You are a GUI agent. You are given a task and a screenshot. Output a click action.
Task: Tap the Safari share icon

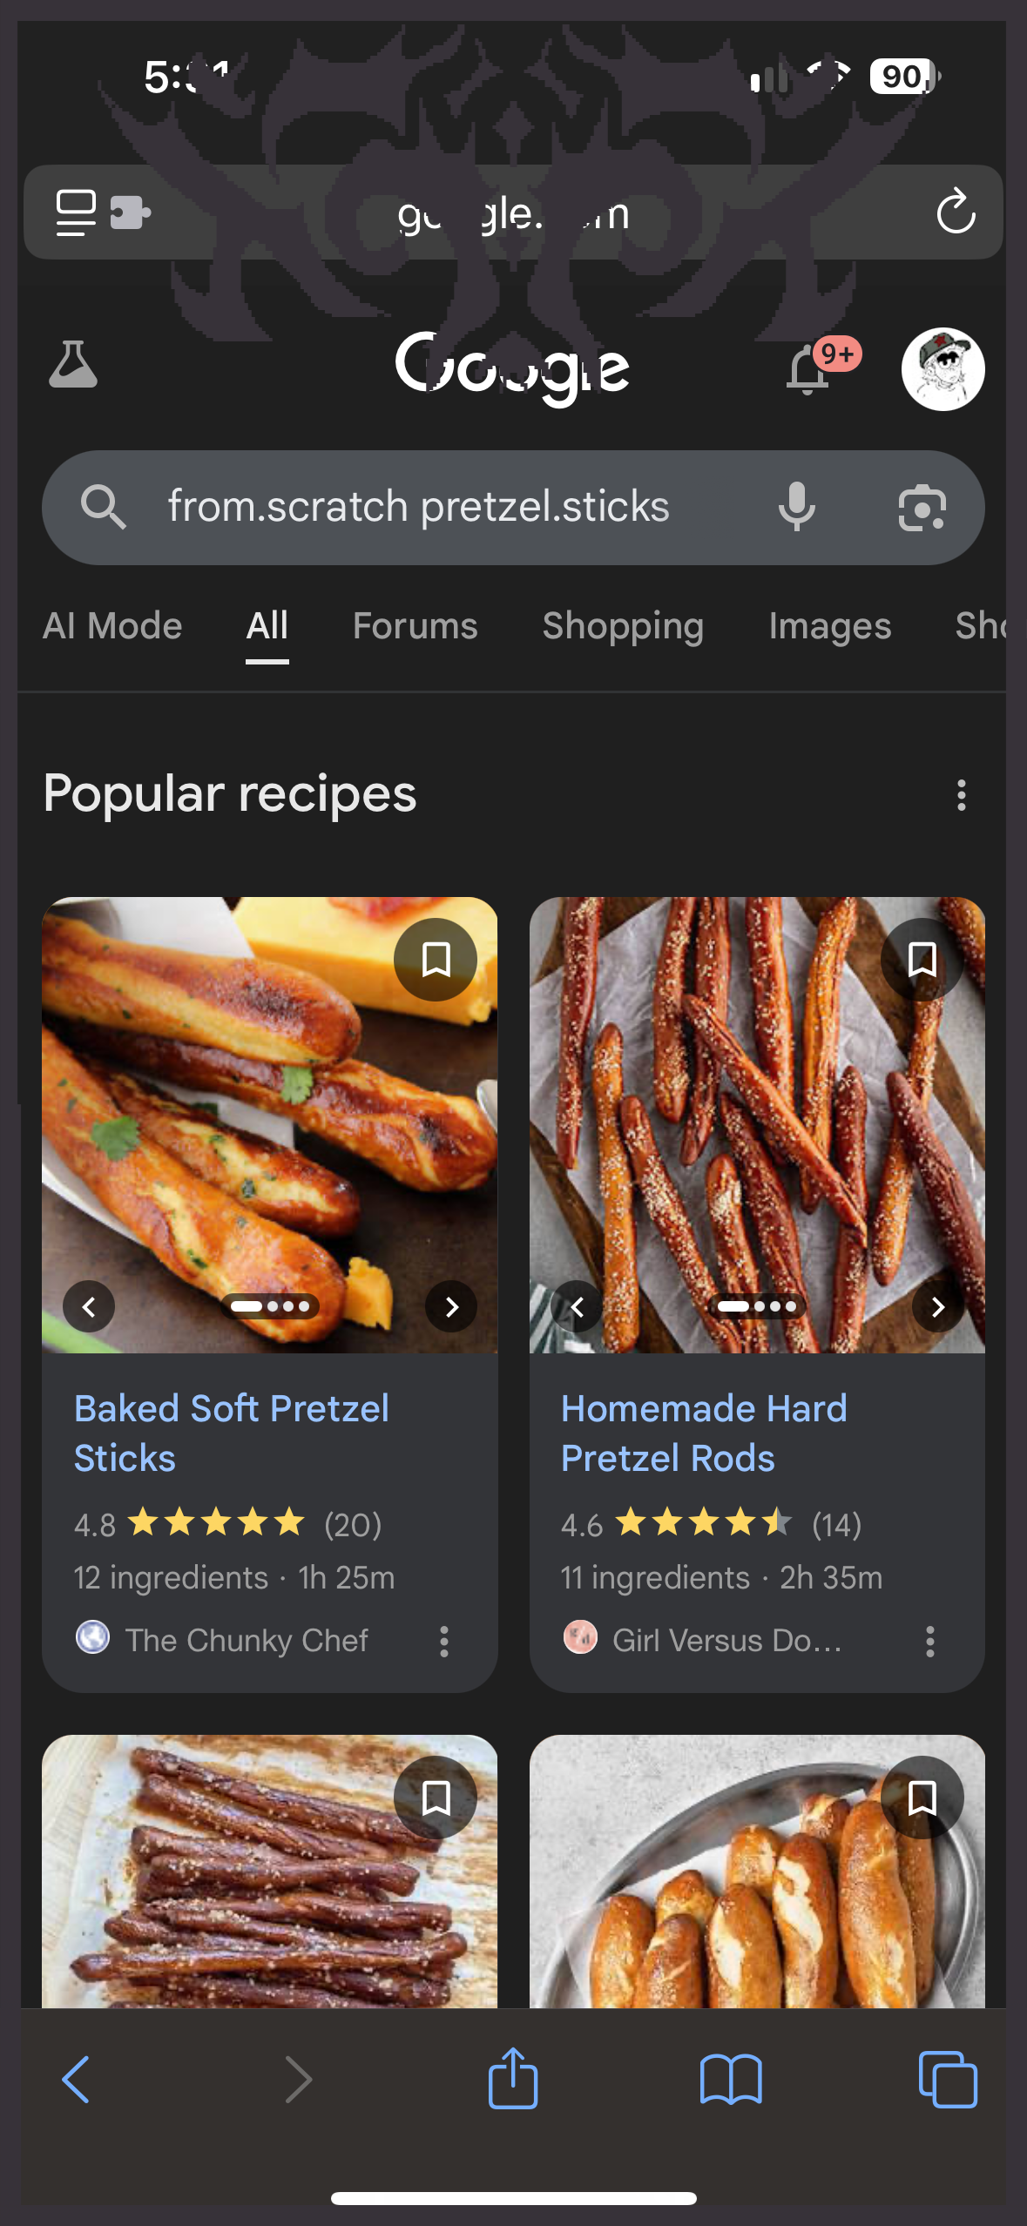point(513,2079)
